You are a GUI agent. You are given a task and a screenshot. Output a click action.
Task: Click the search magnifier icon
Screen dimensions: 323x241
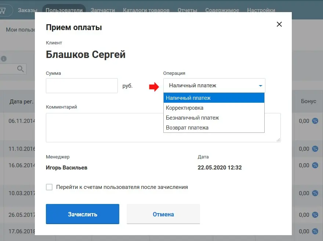click(20, 69)
